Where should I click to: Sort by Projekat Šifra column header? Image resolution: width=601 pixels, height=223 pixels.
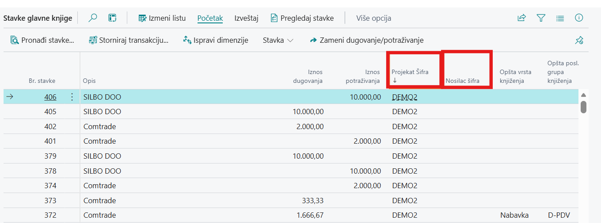[x=410, y=72]
